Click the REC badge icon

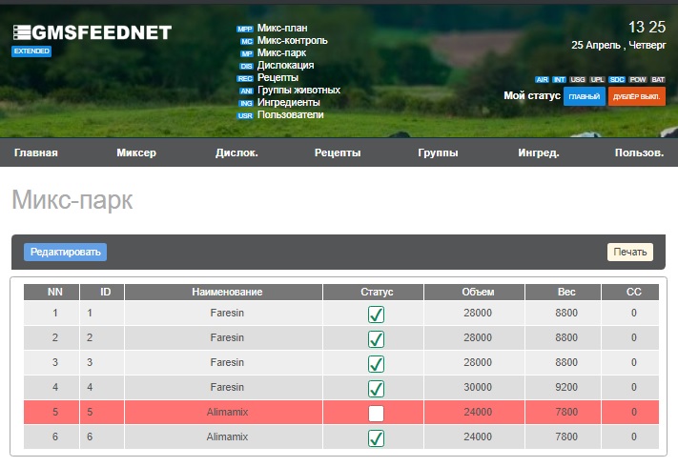click(245, 78)
